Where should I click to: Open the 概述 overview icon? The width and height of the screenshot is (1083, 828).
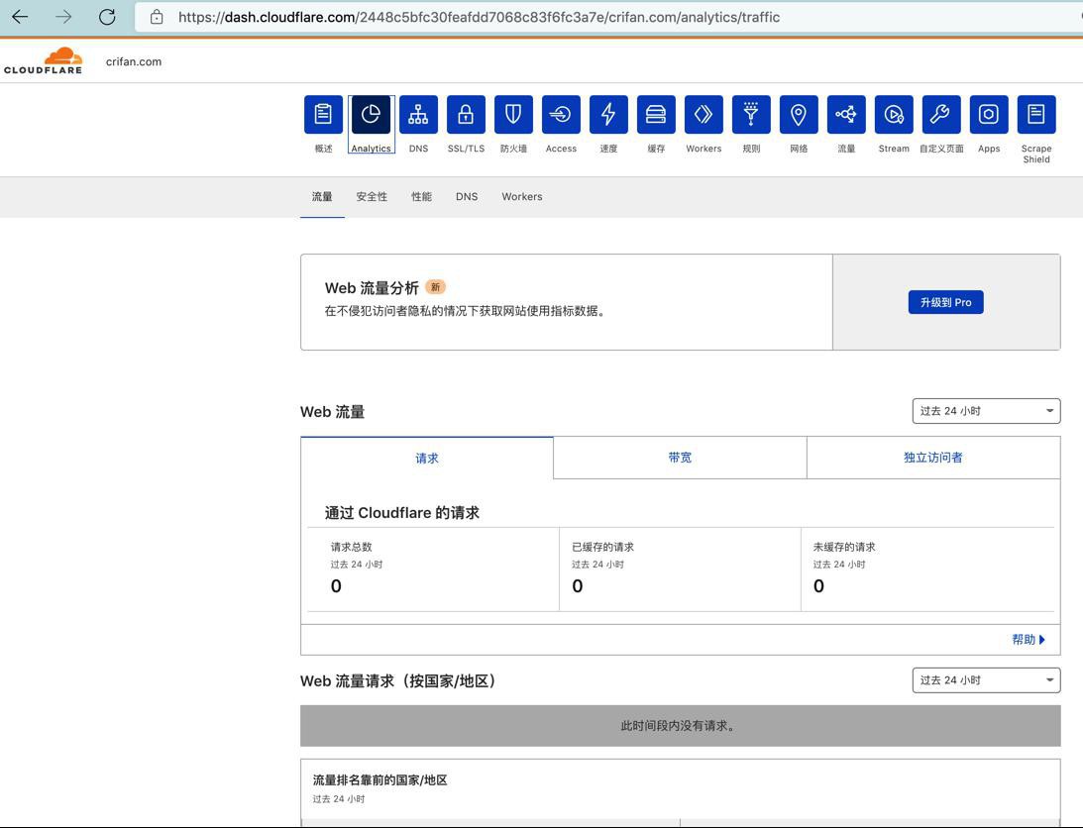click(x=323, y=115)
